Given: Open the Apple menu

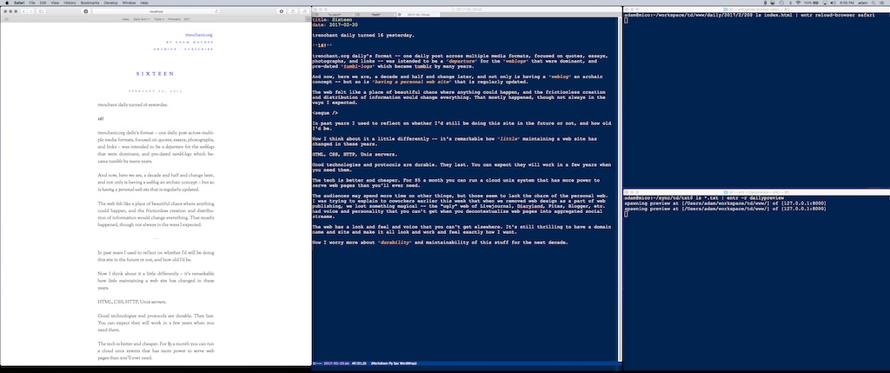Looking at the screenshot, I should [7, 3].
